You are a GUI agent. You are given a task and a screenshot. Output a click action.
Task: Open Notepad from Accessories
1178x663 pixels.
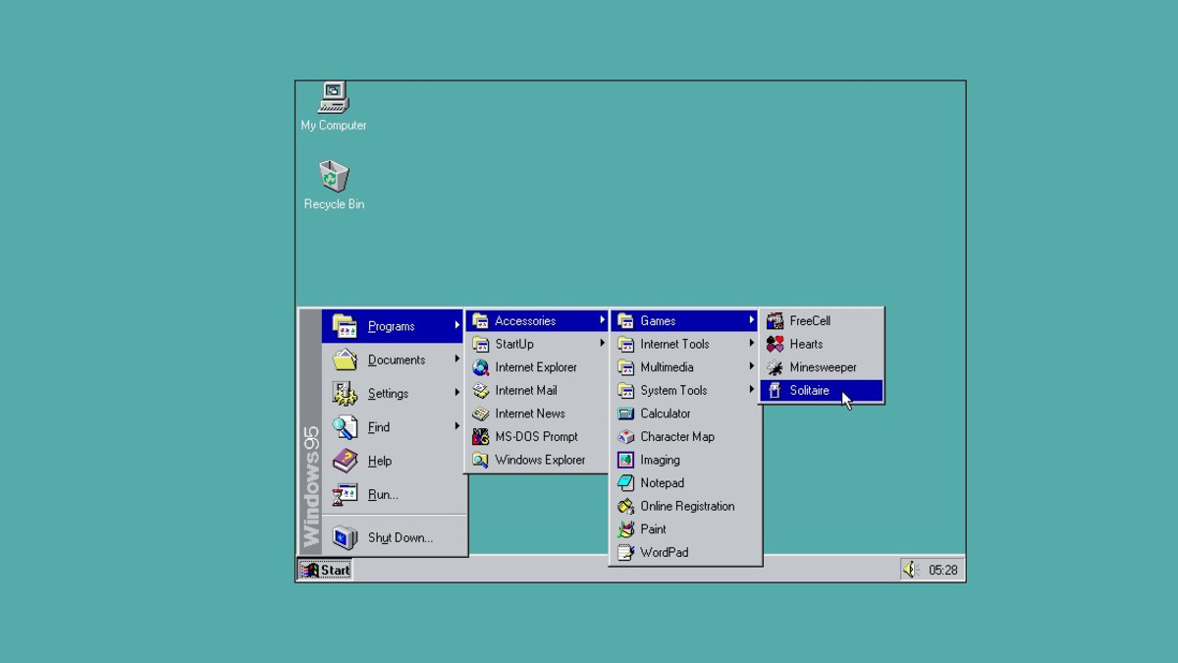[685, 482]
